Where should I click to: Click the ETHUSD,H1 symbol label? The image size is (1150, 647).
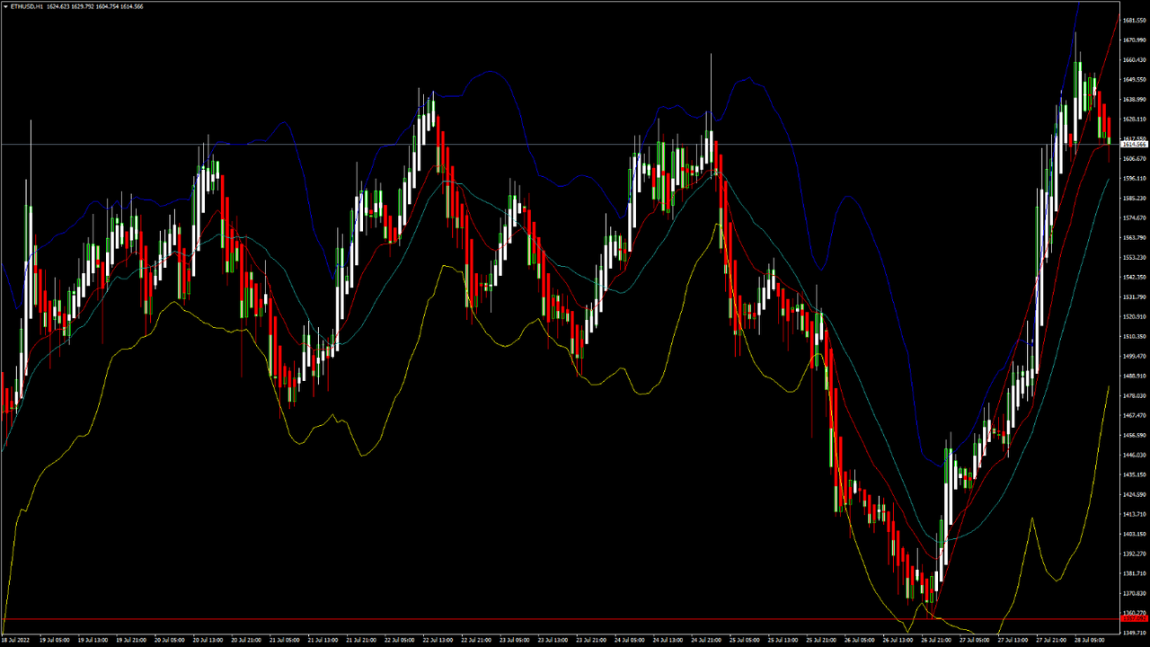[x=28, y=5]
